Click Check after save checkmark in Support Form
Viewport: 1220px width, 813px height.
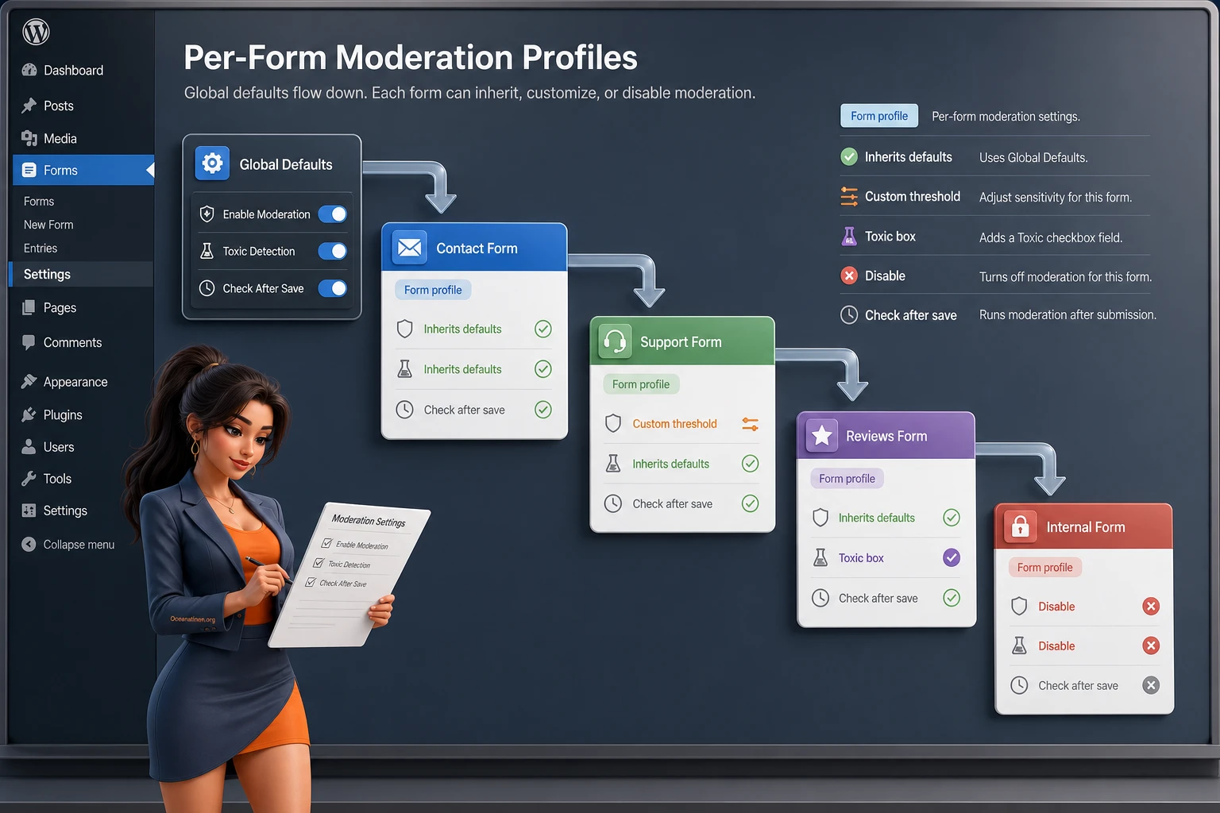[750, 503]
